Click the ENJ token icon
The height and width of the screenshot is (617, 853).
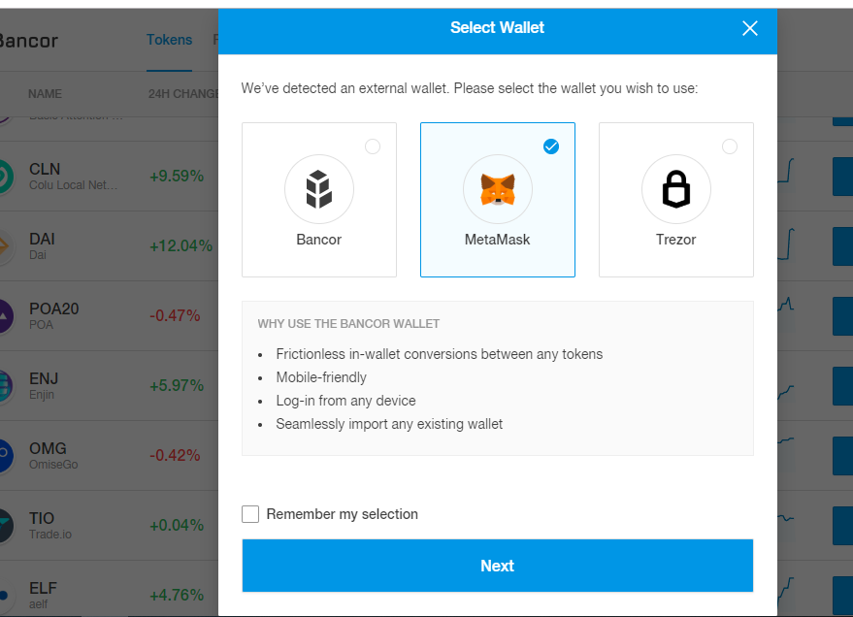click(4, 385)
